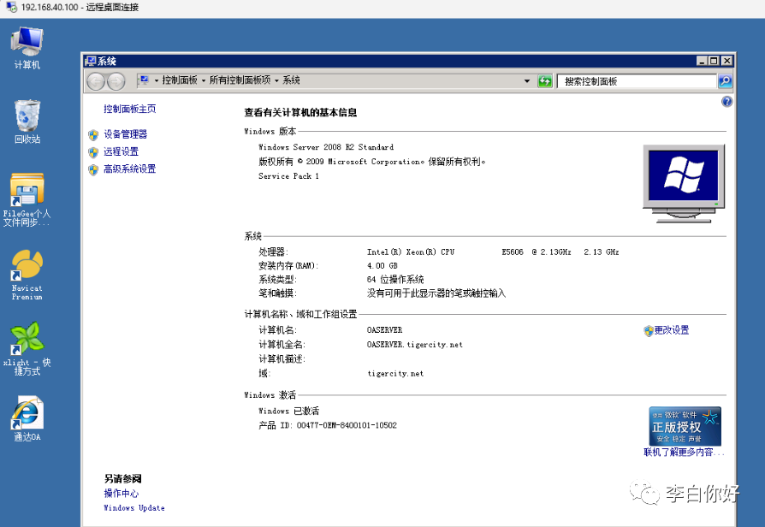Select the xlight 快捷方式 desktop shortcut
The image size is (765, 527).
pyautogui.click(x=27, y=348)
